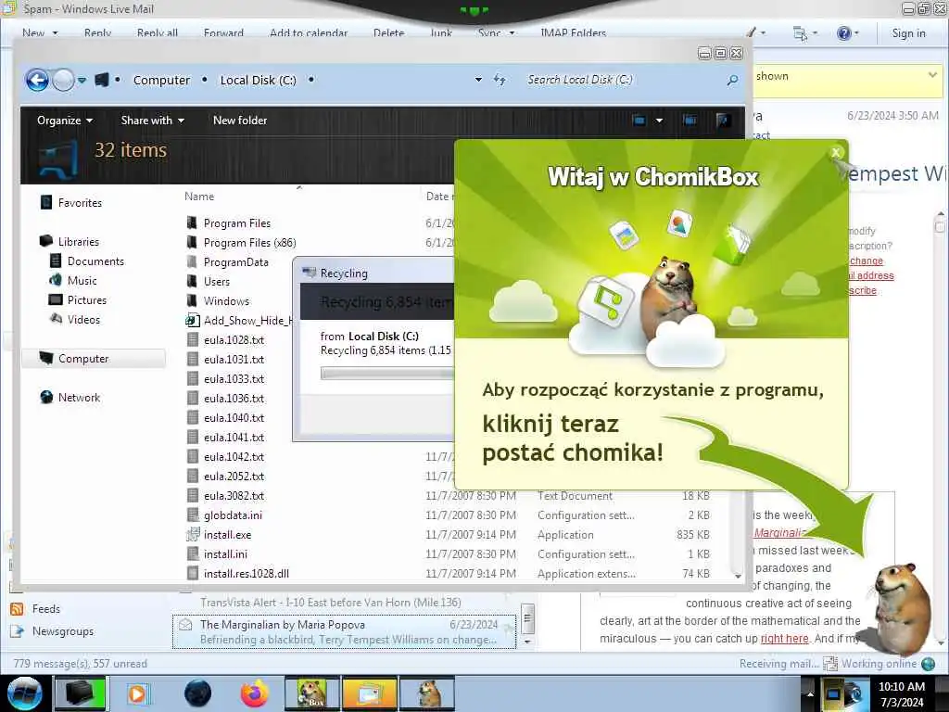The image size is (949, 712).
Task: Follow the 'right here' link in email
Action: pyautogui.click(x=784, y=638)
